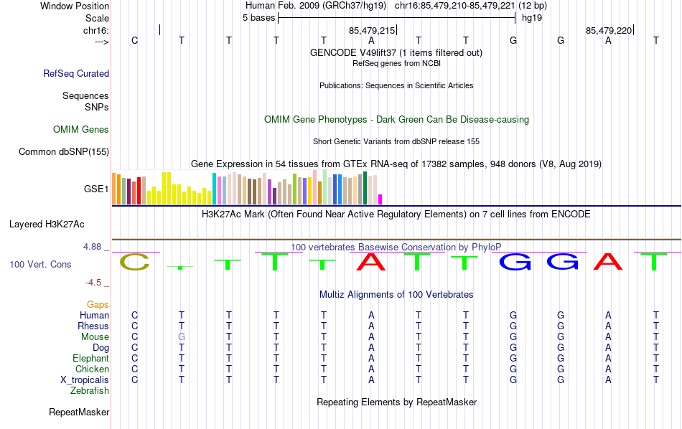Image resolution: width=682 pixels, height=429 pixels.
Task: Click the Basewise Conservation by PhyloP title
Action: tap(396, 247)
